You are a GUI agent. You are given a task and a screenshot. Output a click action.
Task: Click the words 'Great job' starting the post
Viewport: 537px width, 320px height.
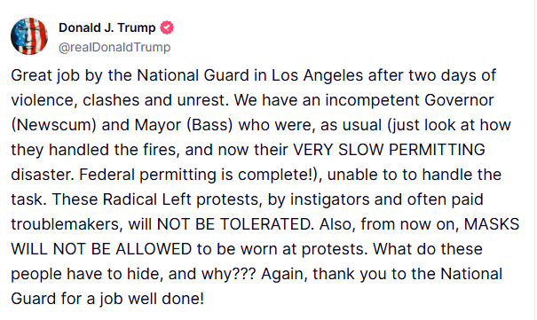tap(45, 75)
